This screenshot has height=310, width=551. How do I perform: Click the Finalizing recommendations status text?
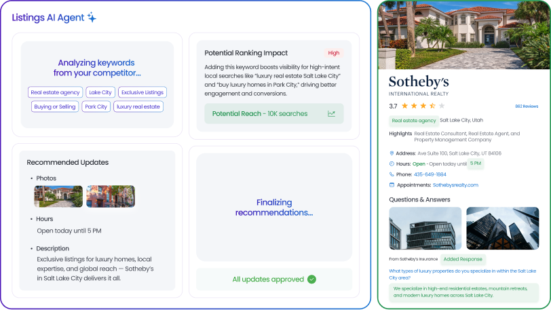(x=274, y=208)
